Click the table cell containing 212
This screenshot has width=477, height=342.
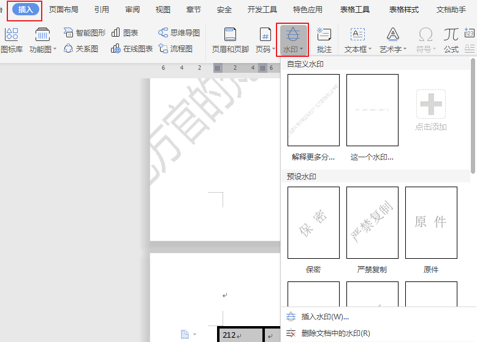coord(240,335)
